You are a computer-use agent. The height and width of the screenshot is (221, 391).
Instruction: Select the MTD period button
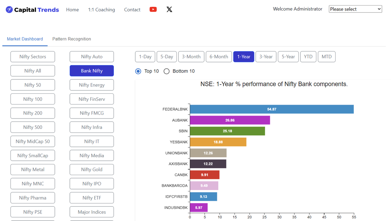click(327, 57)
